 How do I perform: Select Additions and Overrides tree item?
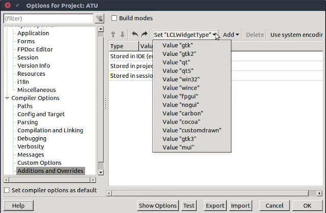(x=50, y=171)
